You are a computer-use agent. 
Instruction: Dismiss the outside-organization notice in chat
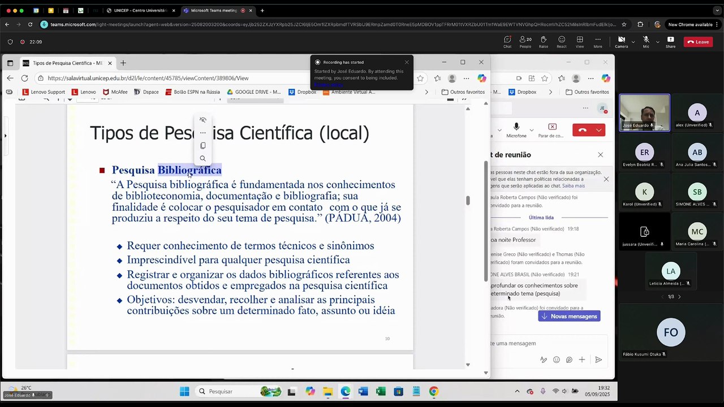606,179
